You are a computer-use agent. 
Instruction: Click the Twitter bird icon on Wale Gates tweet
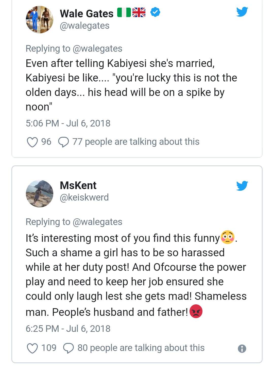point(242,12)
